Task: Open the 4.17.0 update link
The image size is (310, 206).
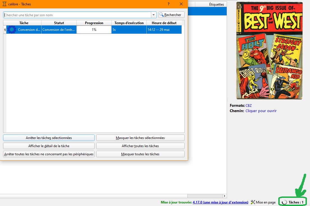Action: pyautogui.click(x=221, y=202)
